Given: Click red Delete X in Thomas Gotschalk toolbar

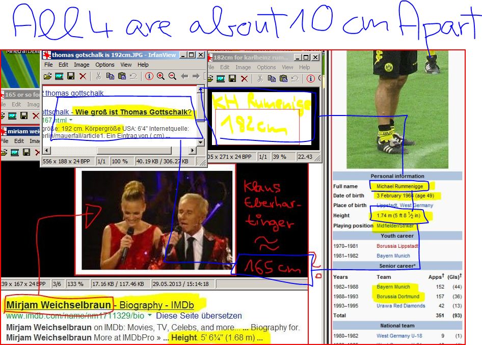Looking at the screenshot, I should point(83,76).
